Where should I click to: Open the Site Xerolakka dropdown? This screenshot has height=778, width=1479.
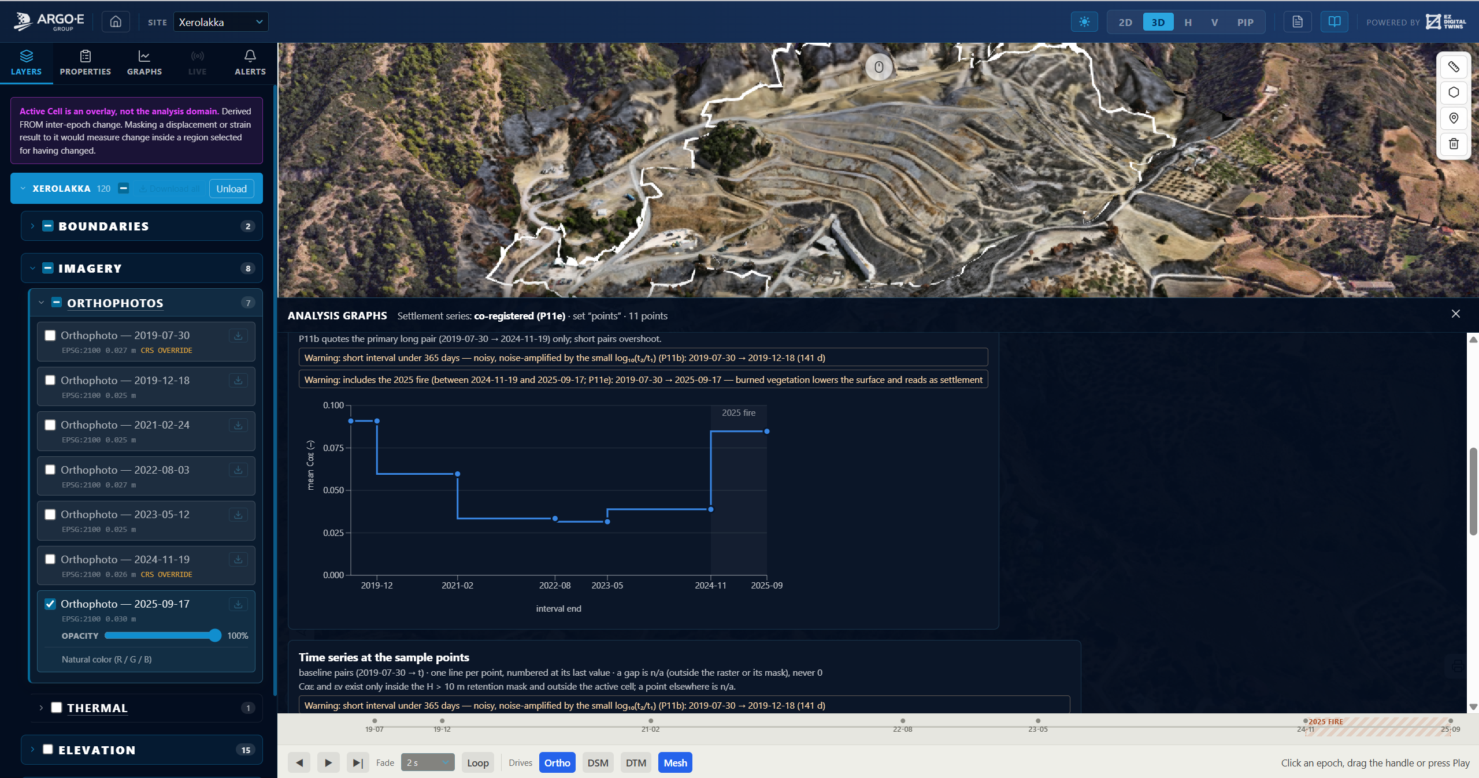221,22
